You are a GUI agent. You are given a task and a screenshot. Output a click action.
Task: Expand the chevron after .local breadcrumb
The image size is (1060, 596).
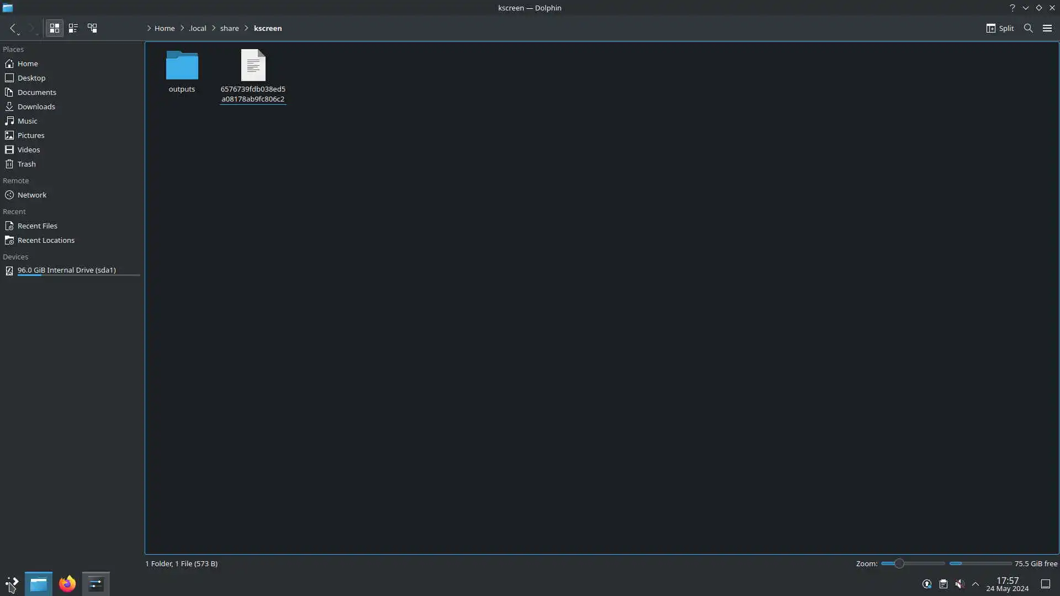click(214, 28)
